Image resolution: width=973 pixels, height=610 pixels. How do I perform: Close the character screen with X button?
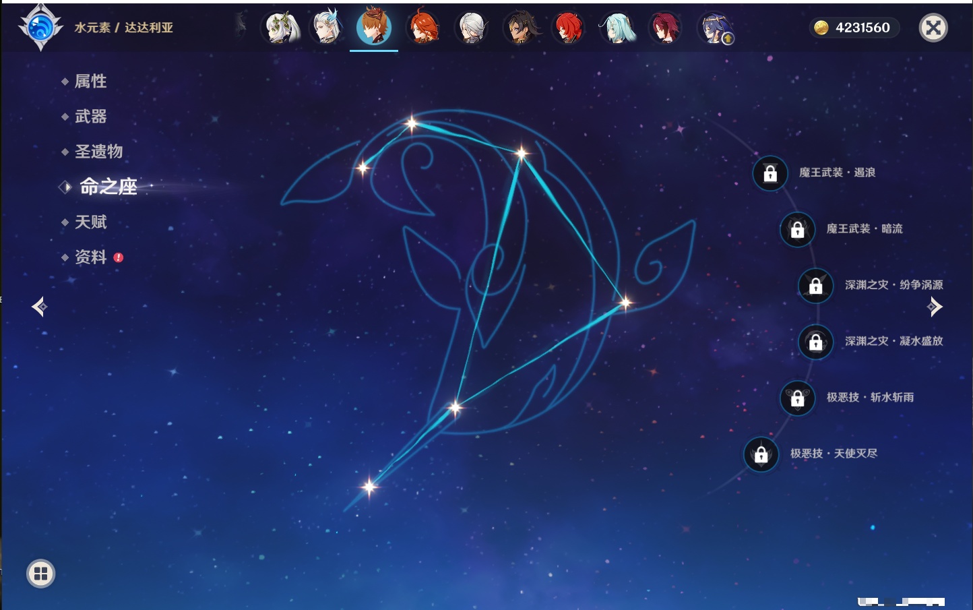pyautogui.click(x=933, y=28)
